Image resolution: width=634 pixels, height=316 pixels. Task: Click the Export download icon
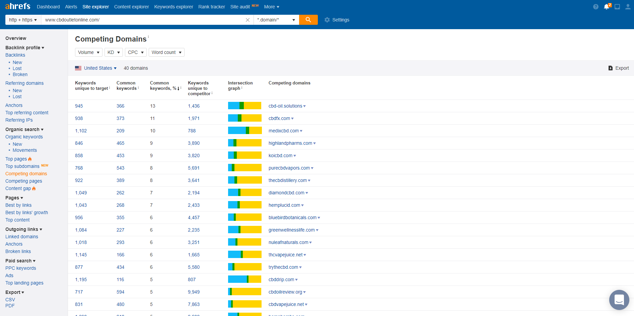pos(611,68)
